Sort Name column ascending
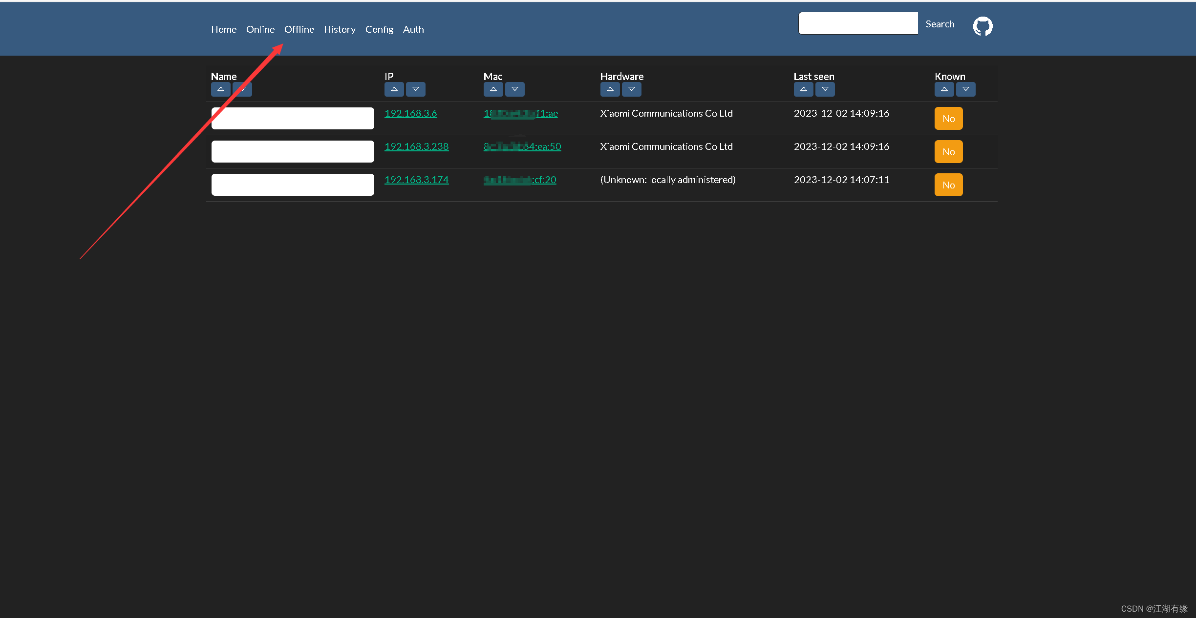This screenshot has height=618, width=1196. click(x=220, y=89)
